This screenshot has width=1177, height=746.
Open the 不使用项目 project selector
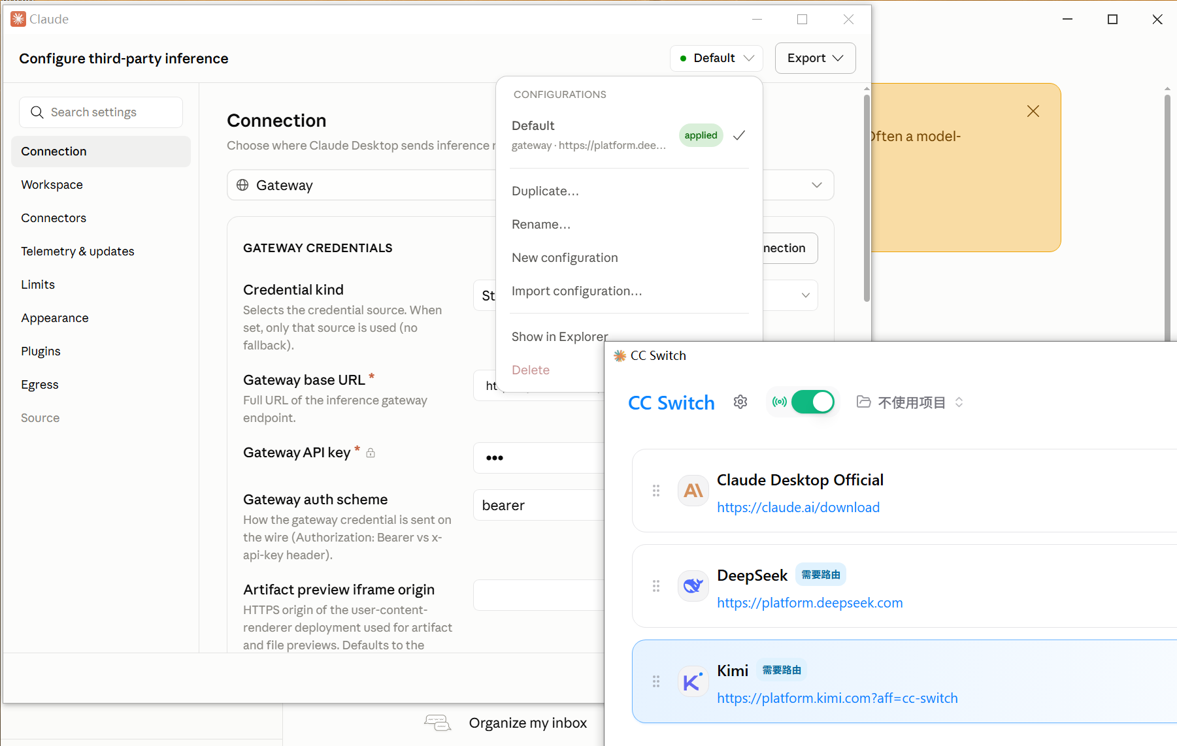(910, 402)
